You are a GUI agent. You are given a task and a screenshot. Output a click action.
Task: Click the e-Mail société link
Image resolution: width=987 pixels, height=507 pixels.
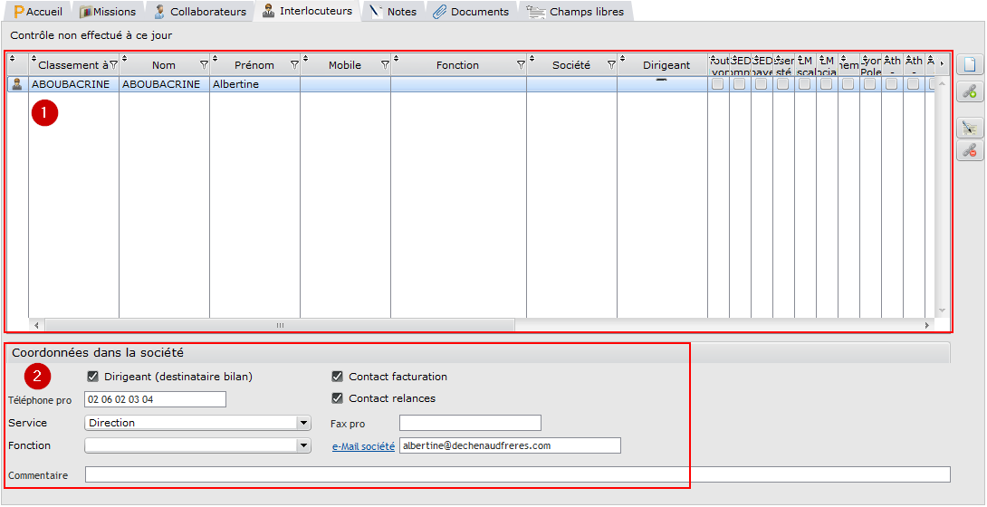coord(363,446)
